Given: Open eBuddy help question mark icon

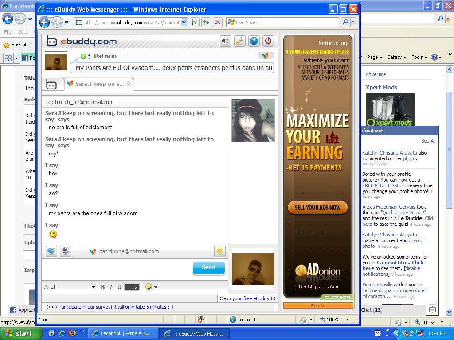Looking at the screenshot, I should tap(254, 41).
